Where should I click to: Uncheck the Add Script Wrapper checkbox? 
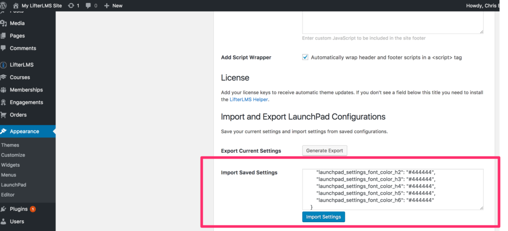pos(305,57)
